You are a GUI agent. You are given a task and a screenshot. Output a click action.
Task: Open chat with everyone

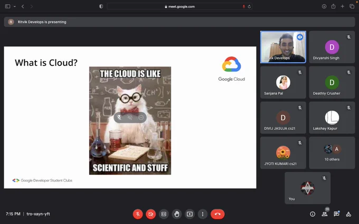point(336,214)
